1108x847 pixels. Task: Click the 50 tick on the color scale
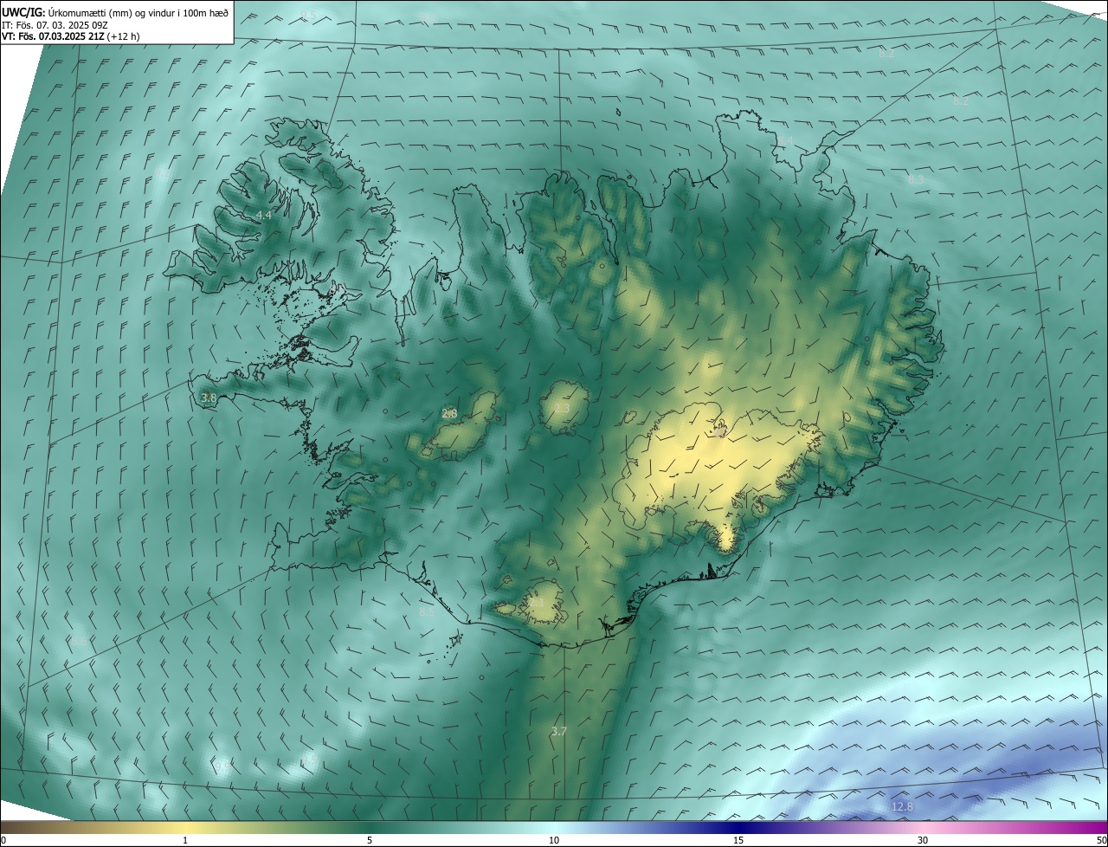click(1101, 840)
